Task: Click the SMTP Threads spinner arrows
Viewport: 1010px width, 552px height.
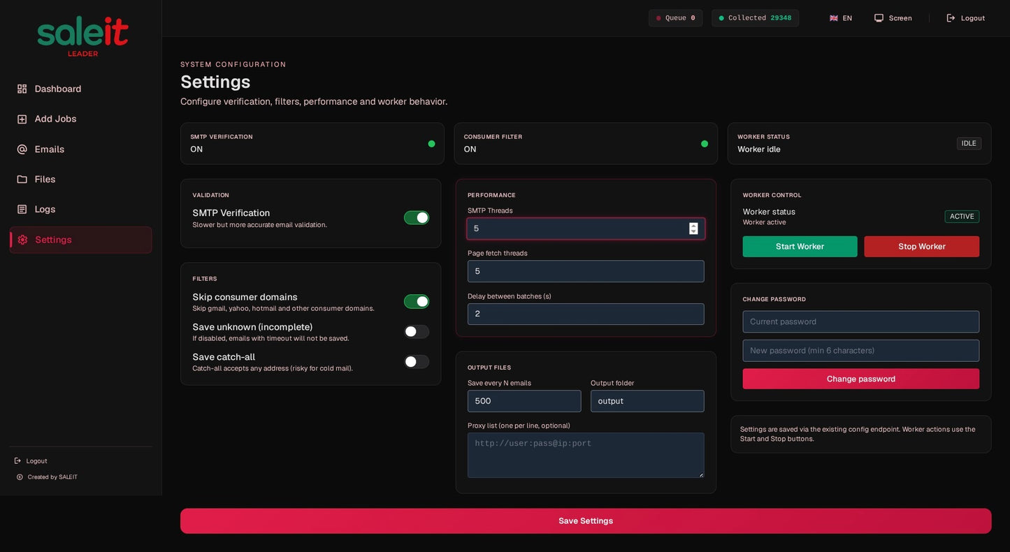Action: [693, 228]
